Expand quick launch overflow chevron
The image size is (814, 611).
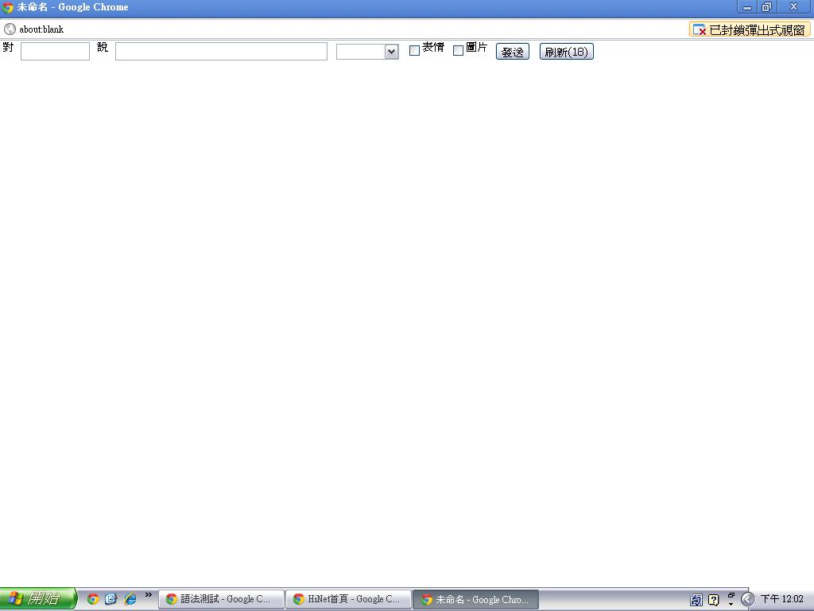[x=148, y=595]
